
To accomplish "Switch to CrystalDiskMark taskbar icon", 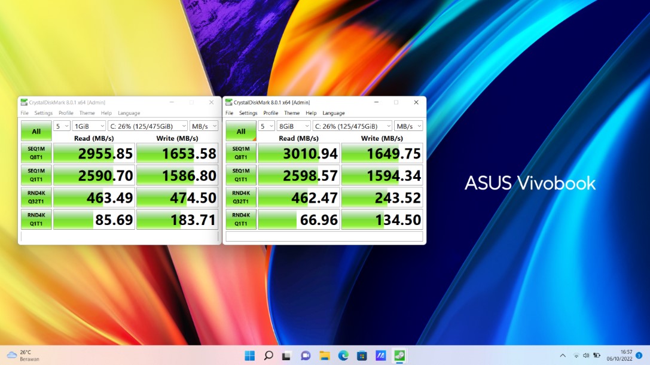I will (x=399, y=355).
